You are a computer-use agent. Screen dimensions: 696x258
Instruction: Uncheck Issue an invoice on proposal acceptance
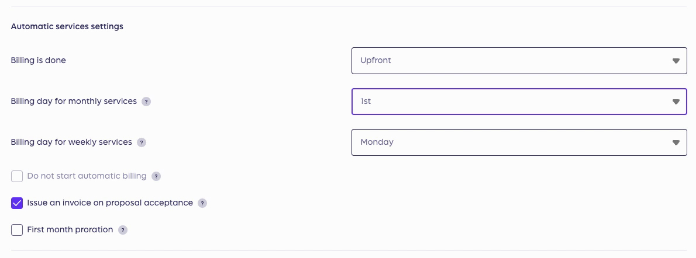(17, 203)
